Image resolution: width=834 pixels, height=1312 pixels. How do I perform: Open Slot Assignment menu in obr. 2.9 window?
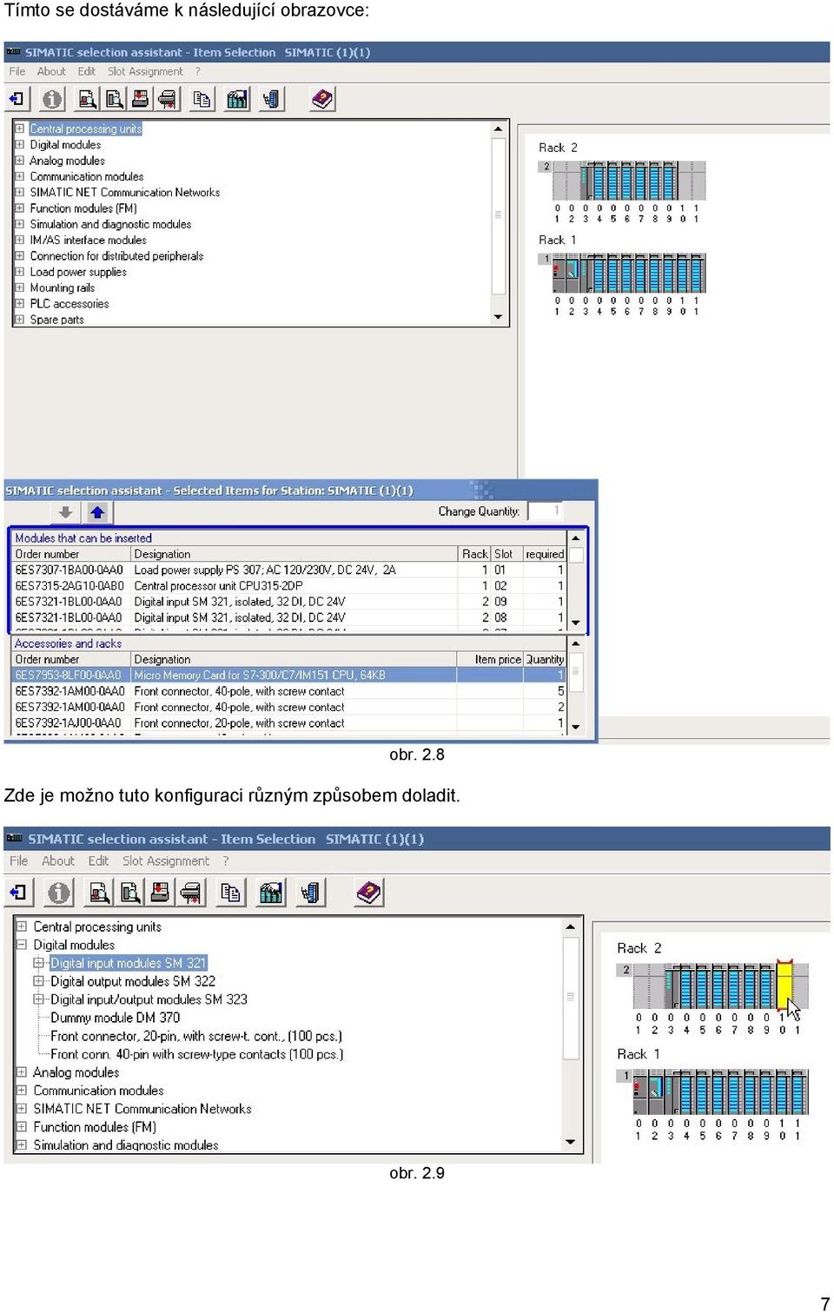coord(166,861)
